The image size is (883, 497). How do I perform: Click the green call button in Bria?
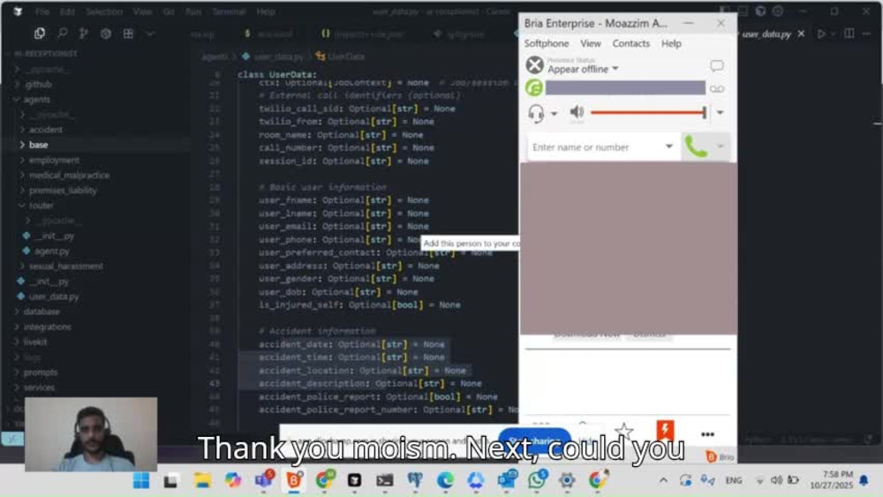(696, 147)
